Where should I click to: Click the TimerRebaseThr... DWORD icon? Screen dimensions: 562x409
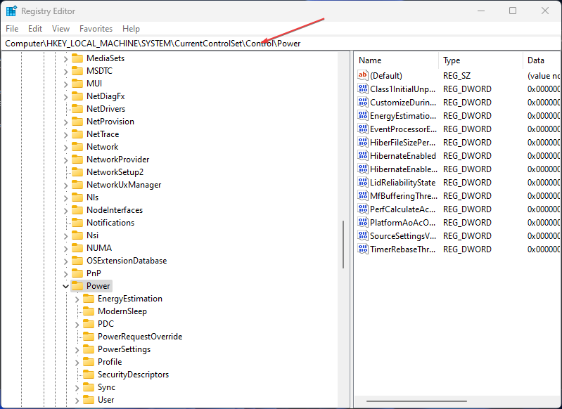[x=363, y=249]
